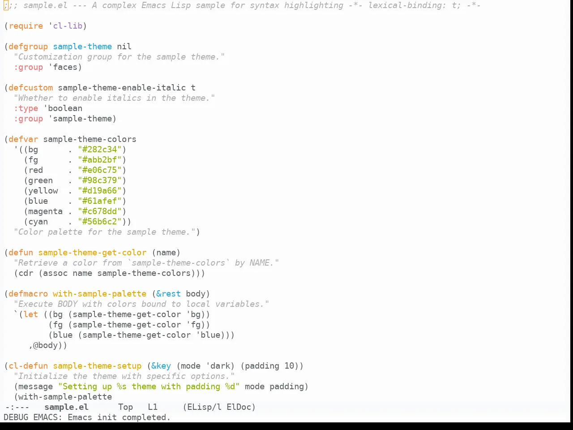Screen dimensions: 573x430
Task: Place cursor on the 'require' keyword
Action: (26, 26)
